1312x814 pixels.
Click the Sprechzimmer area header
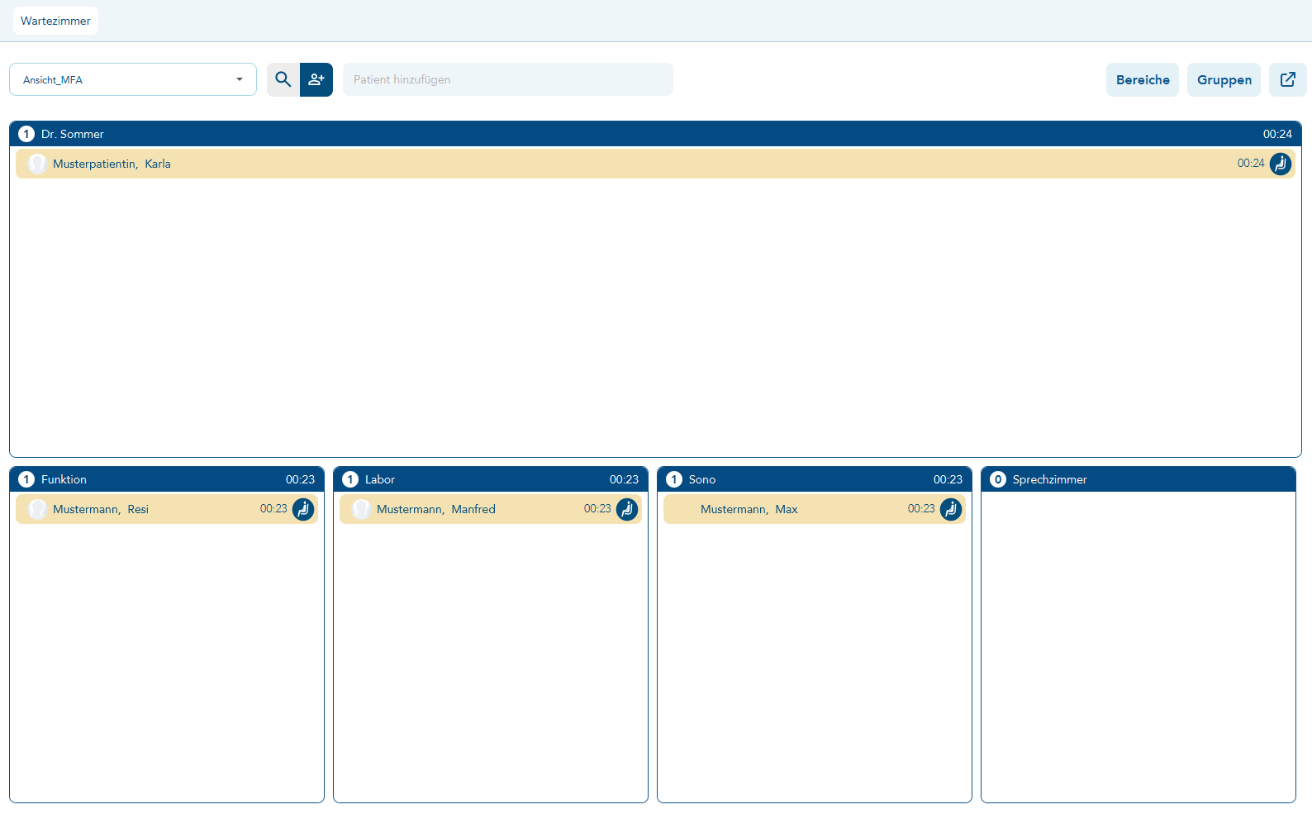pos(1138,479)
